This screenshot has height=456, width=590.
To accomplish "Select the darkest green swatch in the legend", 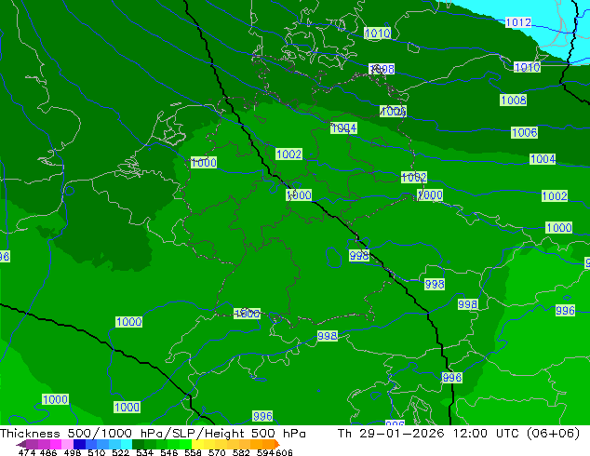I will (x=138, y=444).
